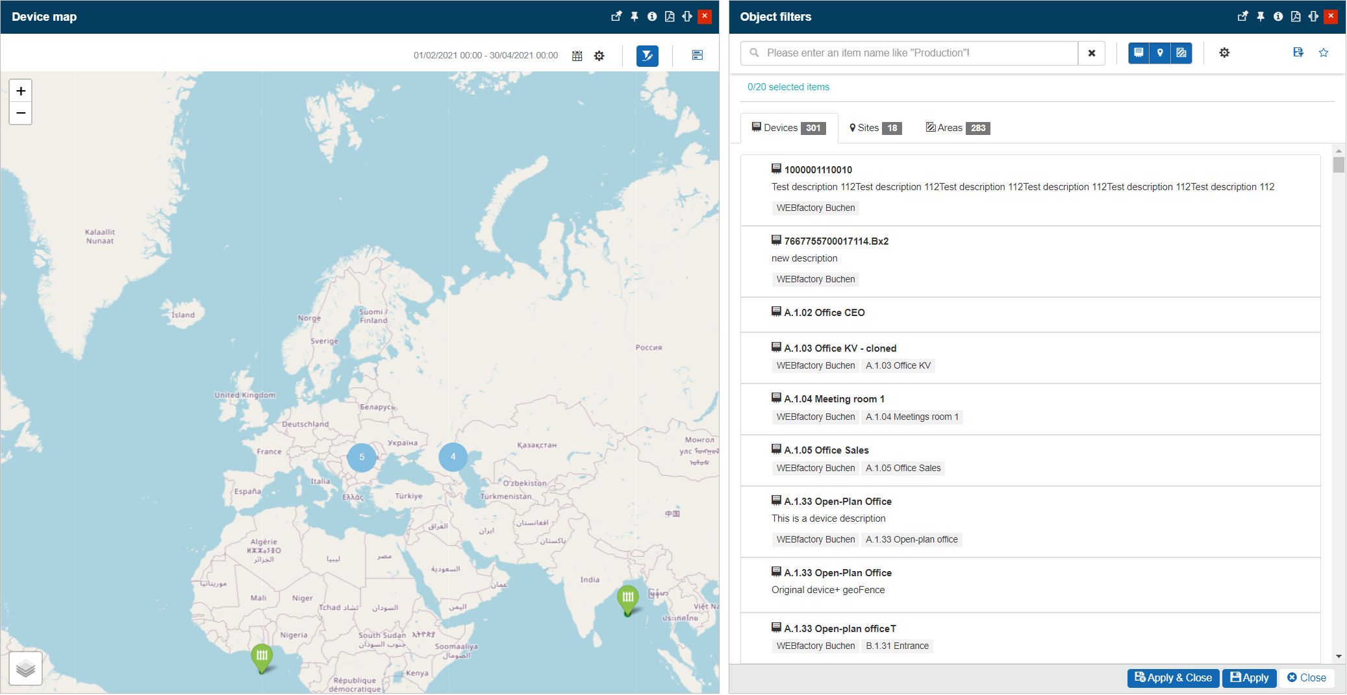This screenshot has height=695, width=1347.
Task: Open the calendar date range picker
Action: [577, 56]
